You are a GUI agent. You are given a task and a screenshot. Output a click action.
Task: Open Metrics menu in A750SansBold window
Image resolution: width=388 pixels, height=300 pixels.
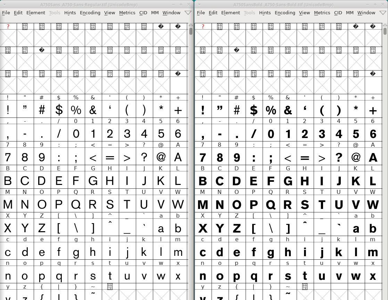(x=322, y=13)
